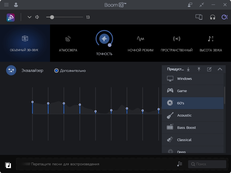Image resolution: width=231 pixels, height=173 pixels.
Task: Open the connected devices icon
Action: click(199, 17)
